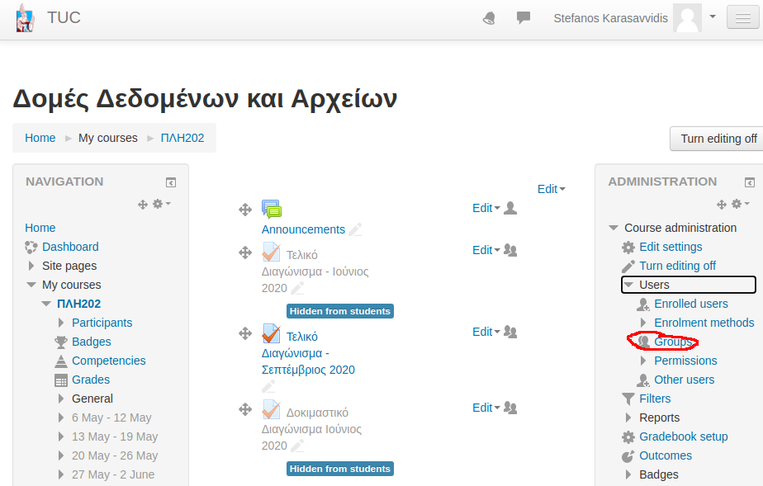The height and width of the screenshot is (486, 763).
Task: Open the notifications bell icon
Action: 490,18
